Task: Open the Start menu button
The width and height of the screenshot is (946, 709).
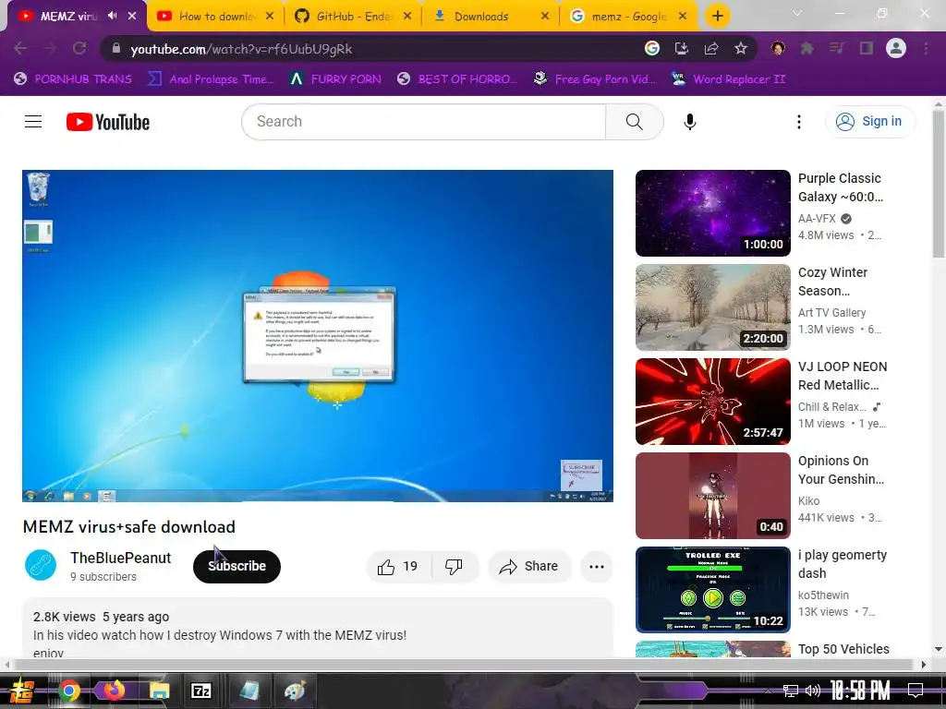Action: click(x=22, y=691)
